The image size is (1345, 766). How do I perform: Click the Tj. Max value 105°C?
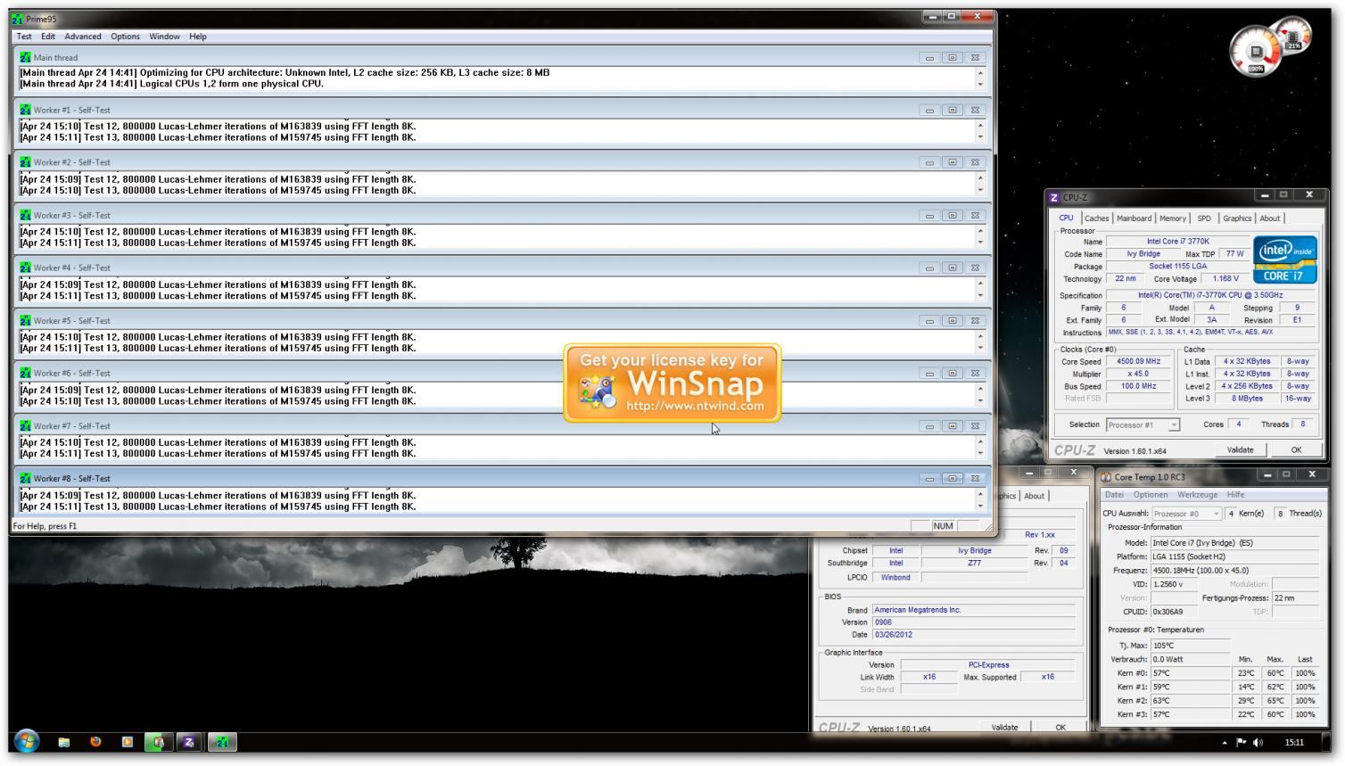(1190, 646)
